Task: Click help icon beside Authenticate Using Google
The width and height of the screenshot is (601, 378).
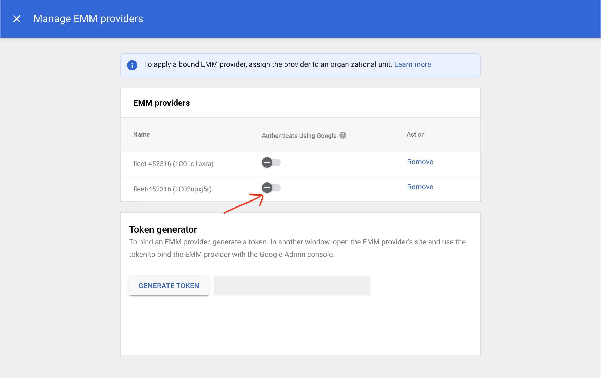Action: point(343,135)
